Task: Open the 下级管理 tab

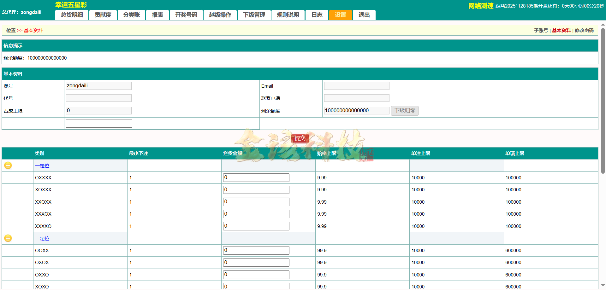Action: point(254,15)
